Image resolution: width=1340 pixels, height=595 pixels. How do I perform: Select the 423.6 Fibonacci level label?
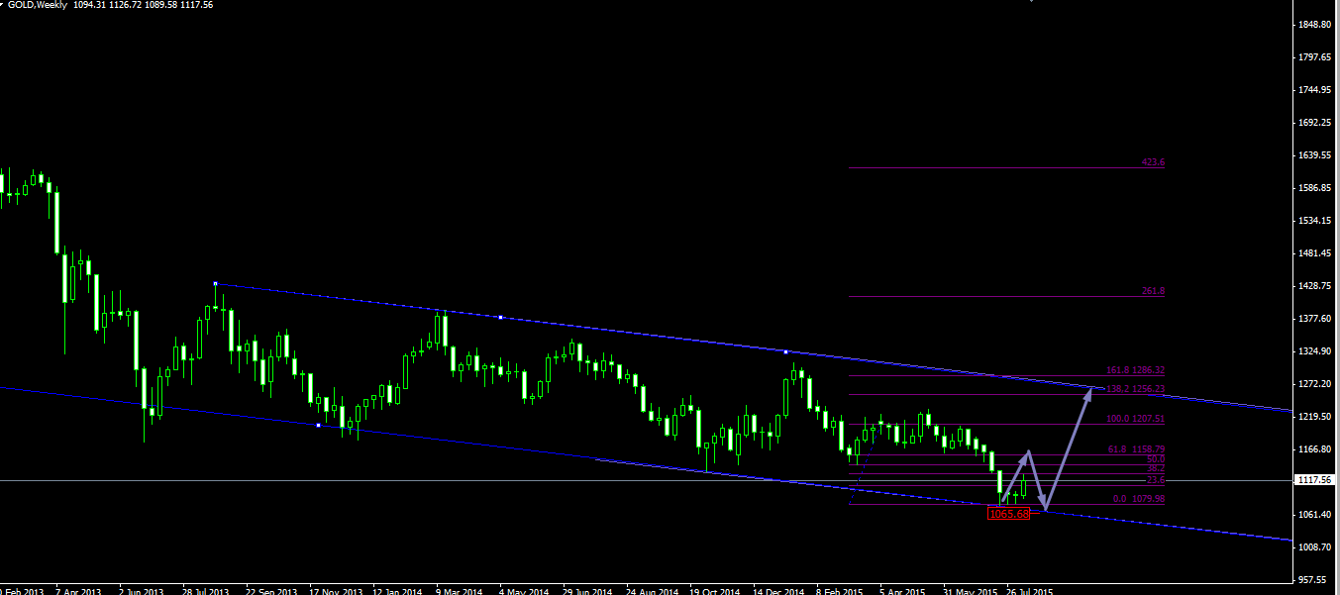1153,162
